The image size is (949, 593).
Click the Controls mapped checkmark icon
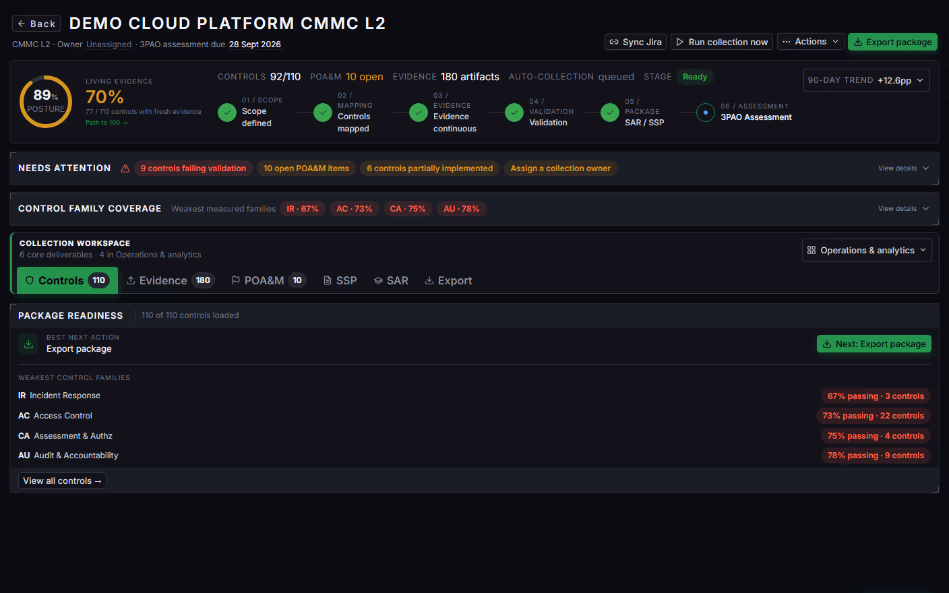click(323, 113)
